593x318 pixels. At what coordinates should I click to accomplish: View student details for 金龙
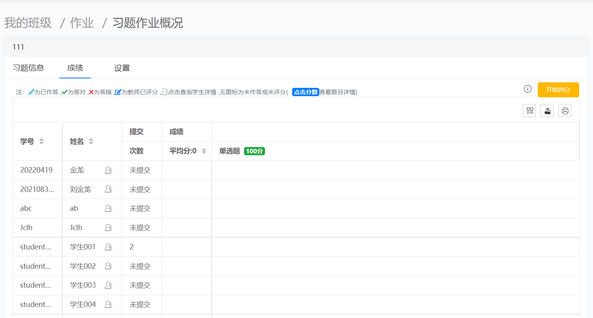pos(108,170)
